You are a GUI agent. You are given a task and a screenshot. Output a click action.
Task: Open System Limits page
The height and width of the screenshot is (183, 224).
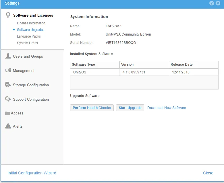27,43
